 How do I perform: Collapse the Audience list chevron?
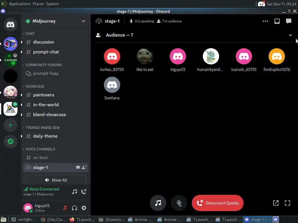[x=290, y=35]
